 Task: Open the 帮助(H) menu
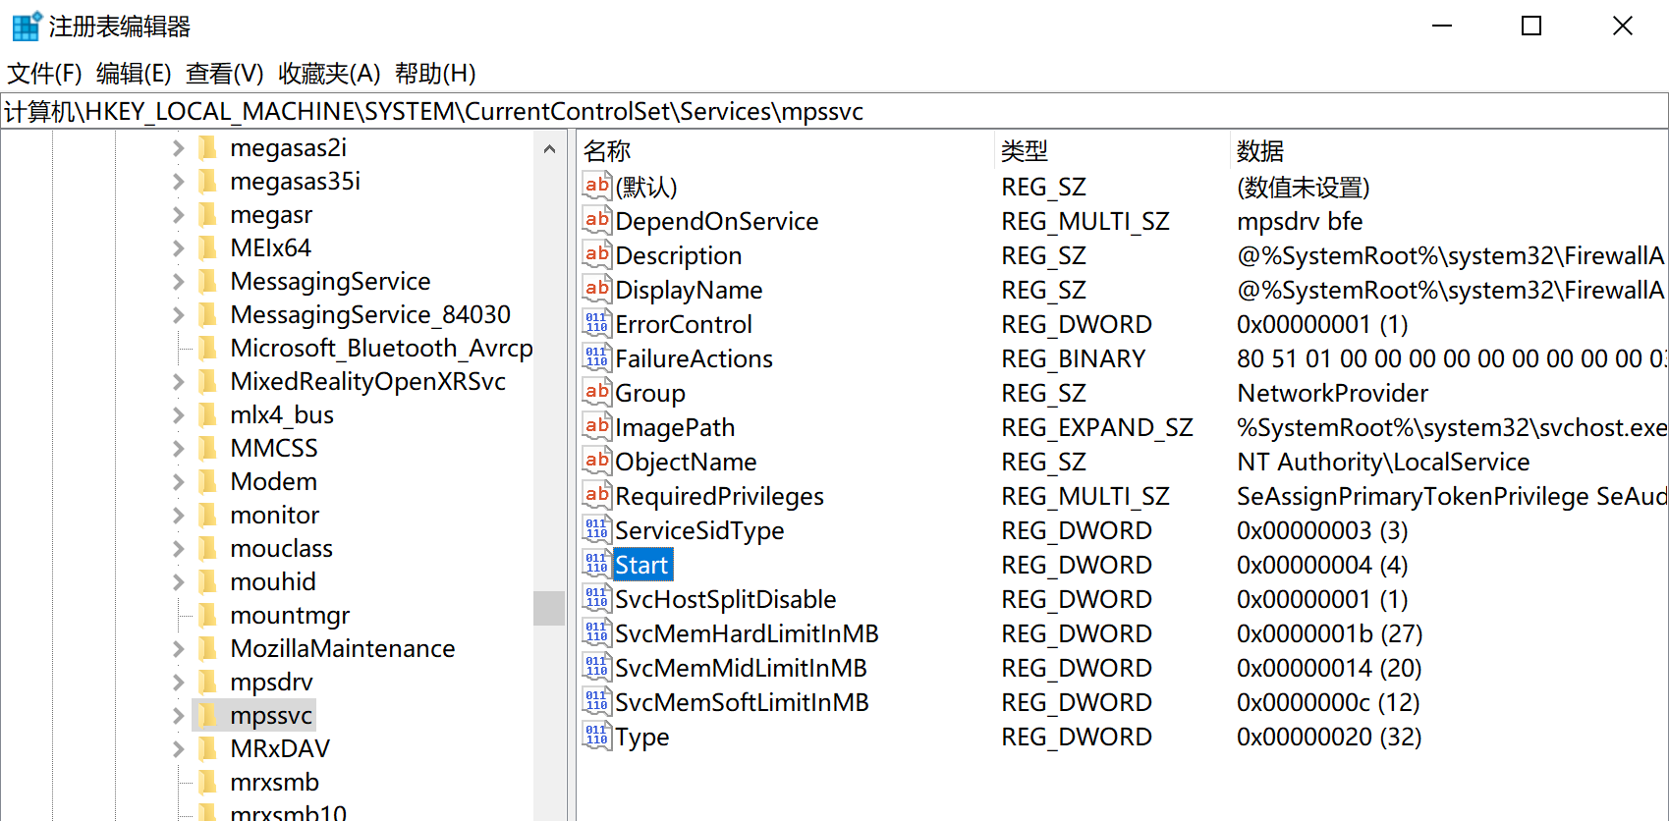point(435,74)
